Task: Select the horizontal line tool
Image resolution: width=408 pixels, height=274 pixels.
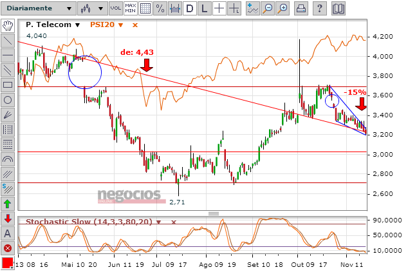Action: pos(8,55)
